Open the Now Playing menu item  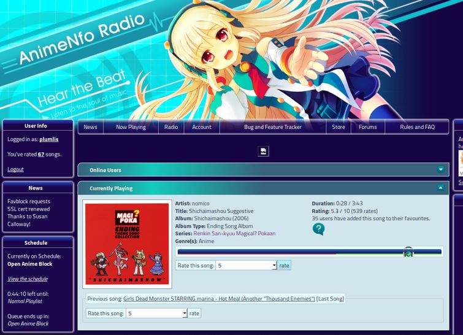coord(131,127)
